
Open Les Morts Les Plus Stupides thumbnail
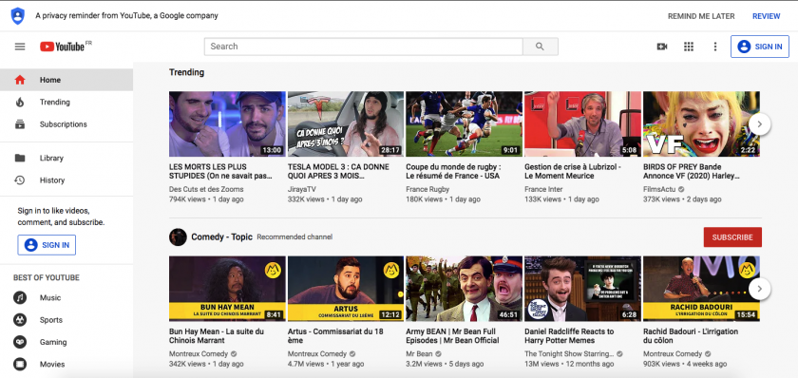227,123
